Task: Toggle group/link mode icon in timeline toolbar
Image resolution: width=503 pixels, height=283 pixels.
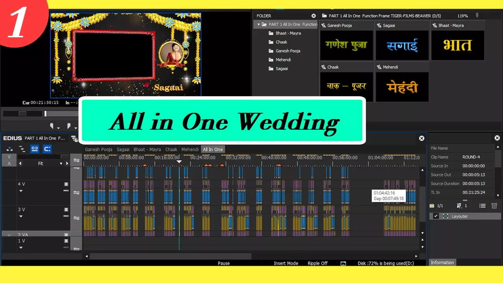Action: tap(35, 149)
